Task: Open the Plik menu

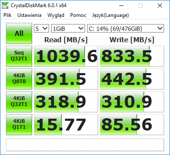Action: [x=8, y=15]
